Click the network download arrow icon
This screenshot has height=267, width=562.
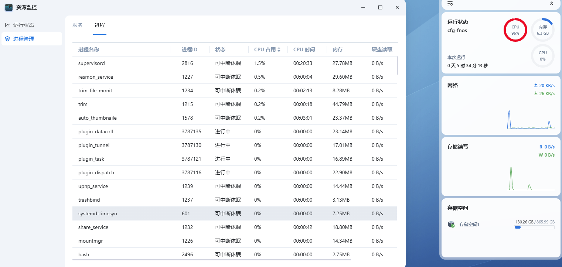click(536, 93)
